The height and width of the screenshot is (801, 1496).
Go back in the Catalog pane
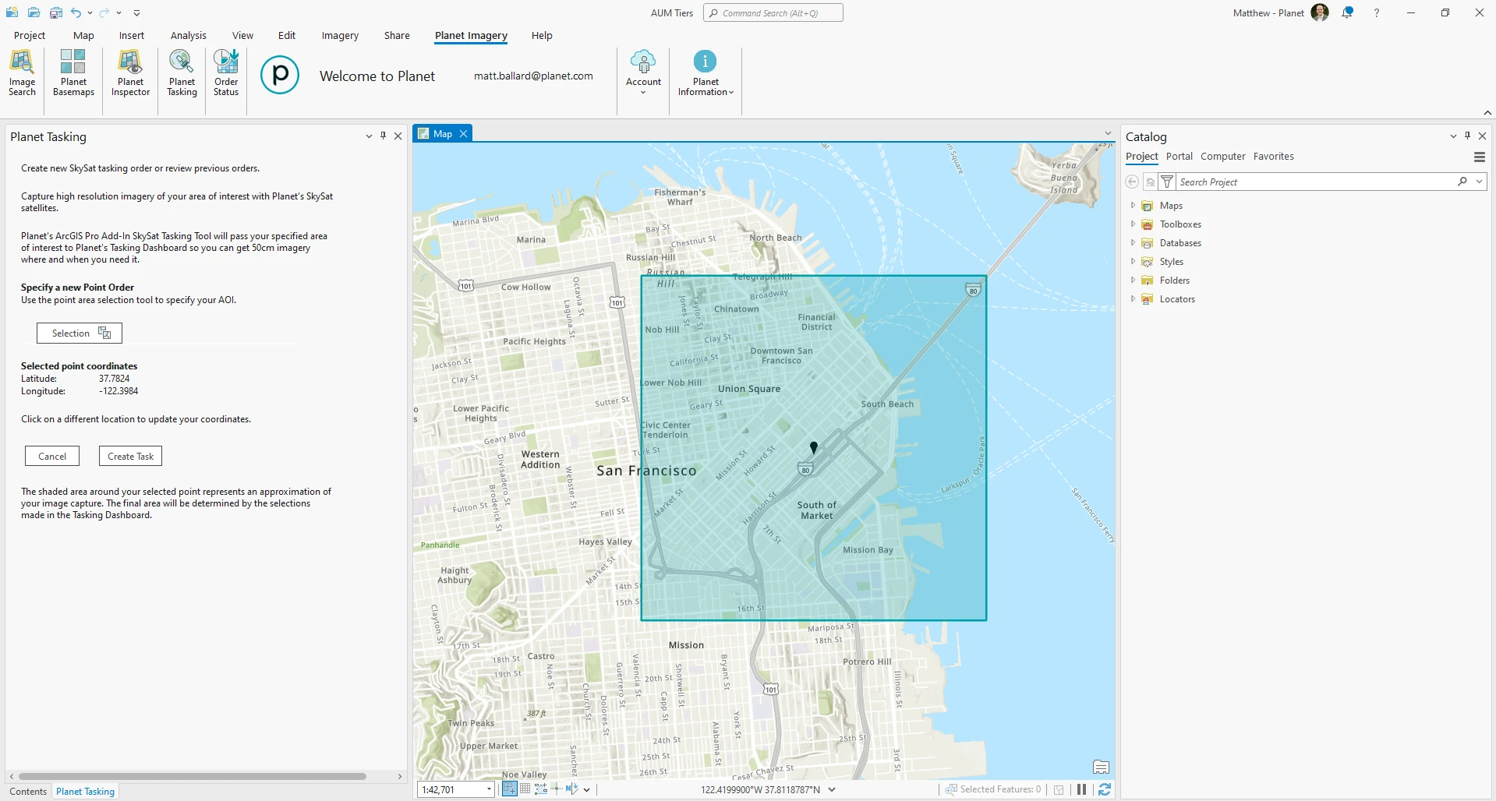(x=1132, y=182)
